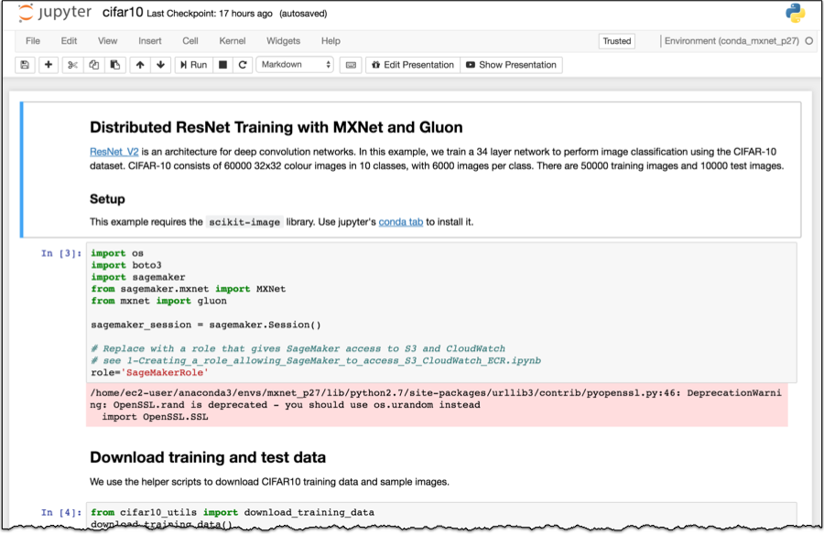
Task: Click the DeprecationWarning output area
Action: [x=437, y=405]
